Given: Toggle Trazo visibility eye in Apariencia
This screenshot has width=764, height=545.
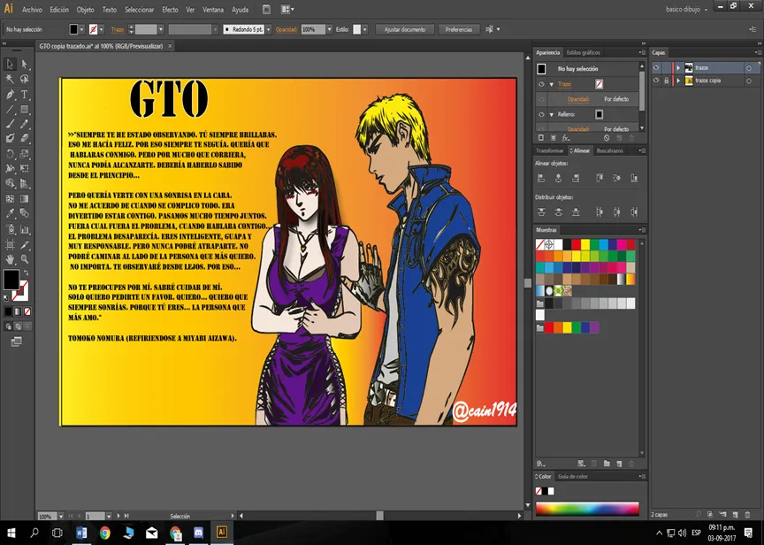Looking at the screenshot, I should click(541, 84).
